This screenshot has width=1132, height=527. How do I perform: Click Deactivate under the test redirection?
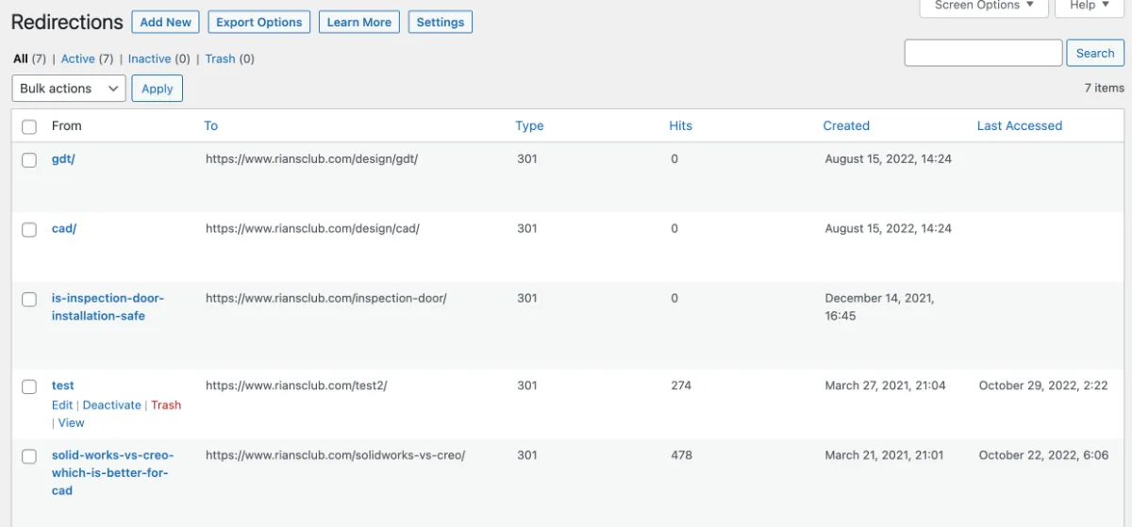tap(111, 405)
